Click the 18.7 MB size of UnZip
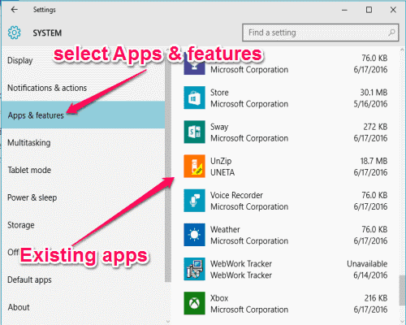This screenshot has height=325, width=406. click(x=374, y=161)
